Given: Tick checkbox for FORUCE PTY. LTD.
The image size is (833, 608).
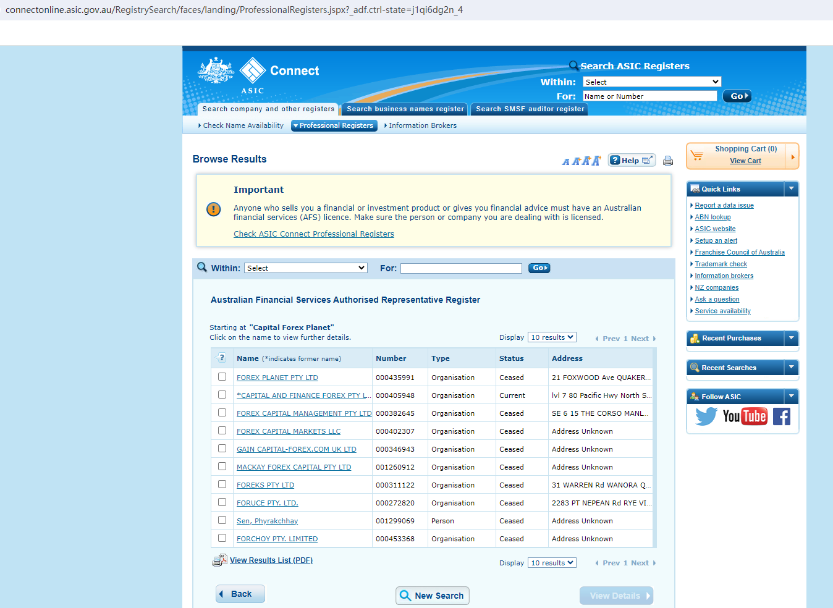Looking at the screenshot, I should pyautogui.click(x=222, y=502).
